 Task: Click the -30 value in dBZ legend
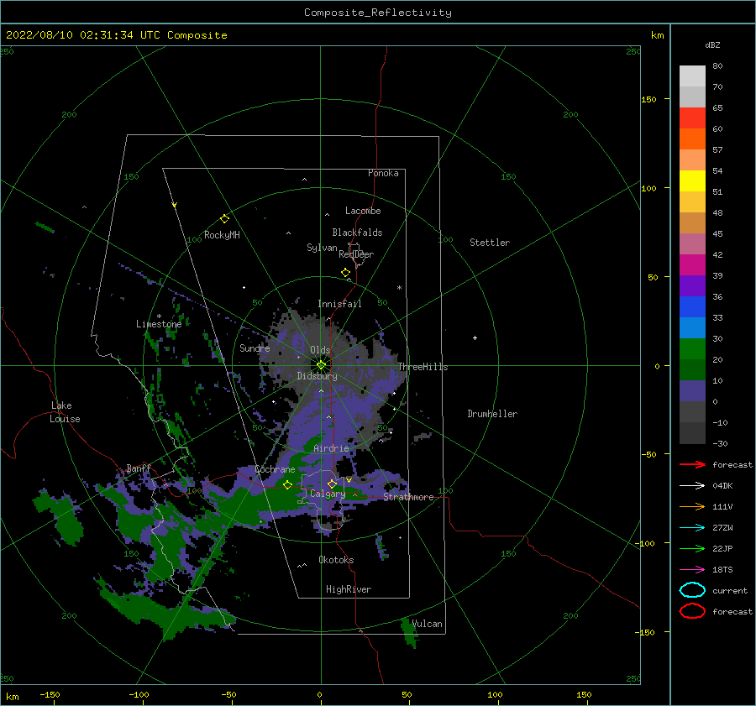pyautogui.click(x=721, y=443)
